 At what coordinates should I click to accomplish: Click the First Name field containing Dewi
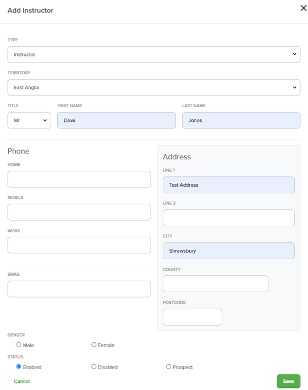click(x=117, y=120)
